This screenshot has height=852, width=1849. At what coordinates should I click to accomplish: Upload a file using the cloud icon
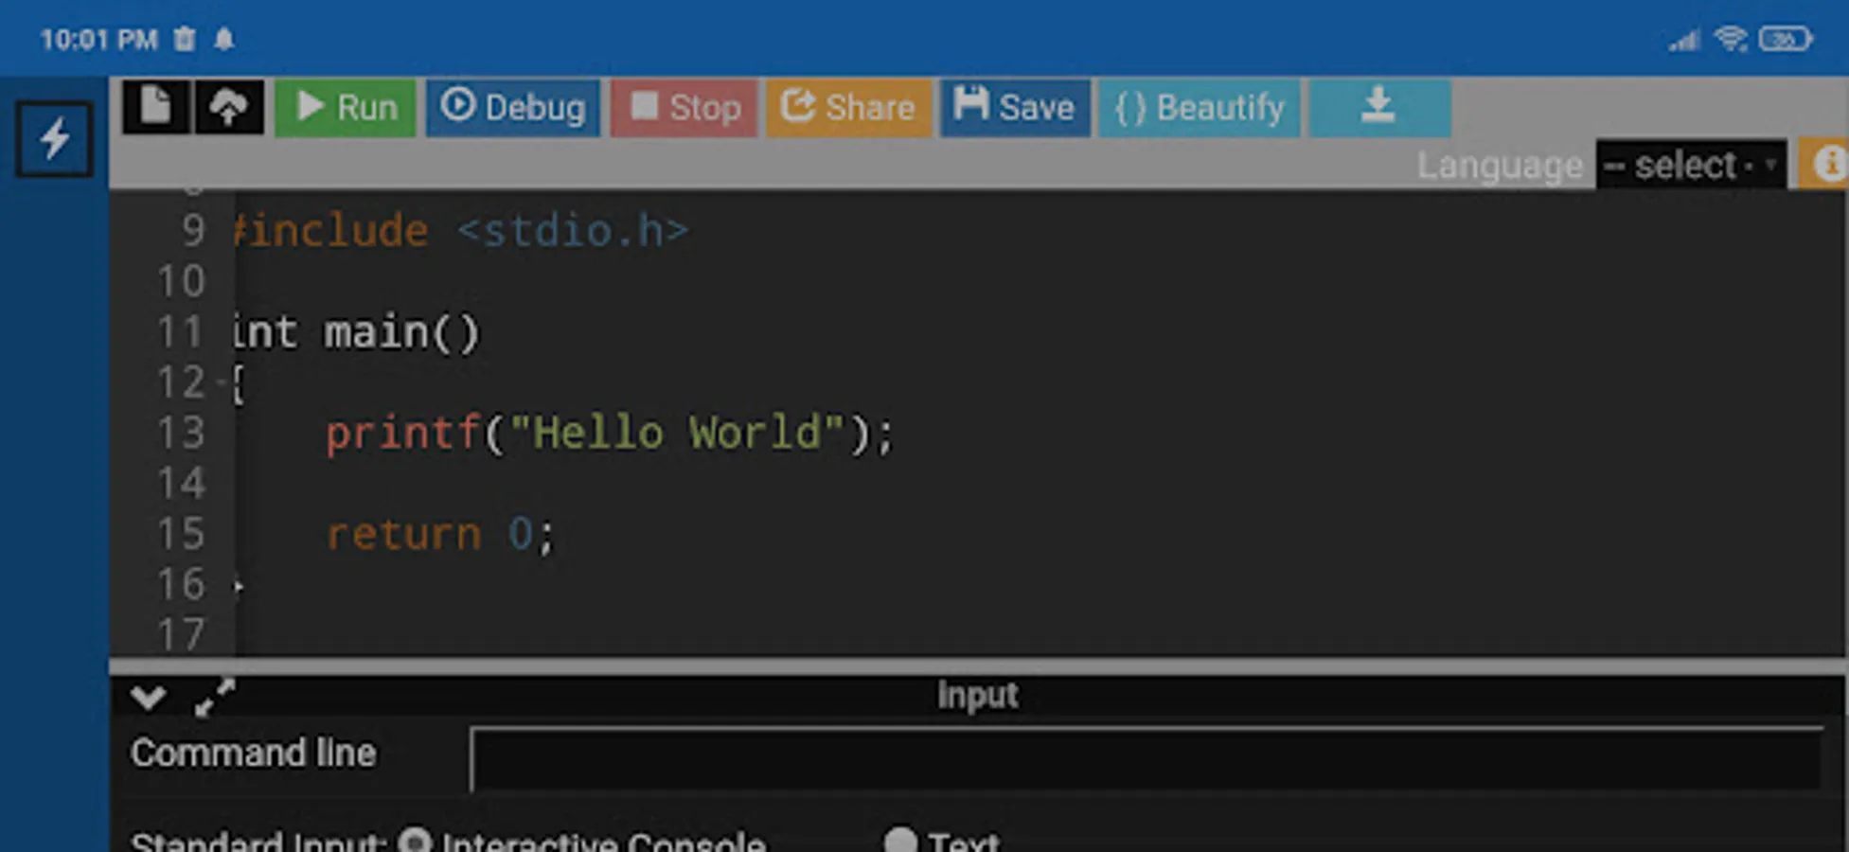click(229, 107)
